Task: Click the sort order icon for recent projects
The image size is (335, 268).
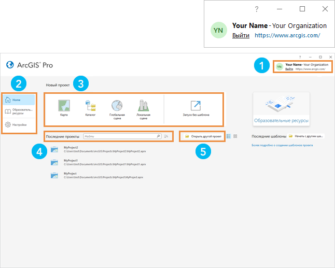Action: pyautogui.click(x=166, y=136)
